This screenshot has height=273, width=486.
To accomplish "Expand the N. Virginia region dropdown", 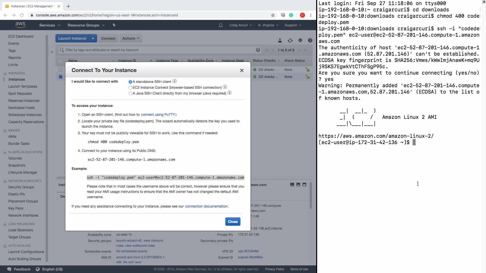I will coord(268,25).
